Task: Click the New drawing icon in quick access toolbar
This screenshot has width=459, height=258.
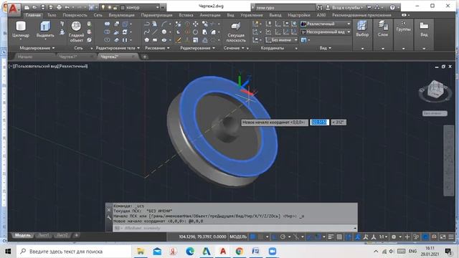Action: (27, 7)
